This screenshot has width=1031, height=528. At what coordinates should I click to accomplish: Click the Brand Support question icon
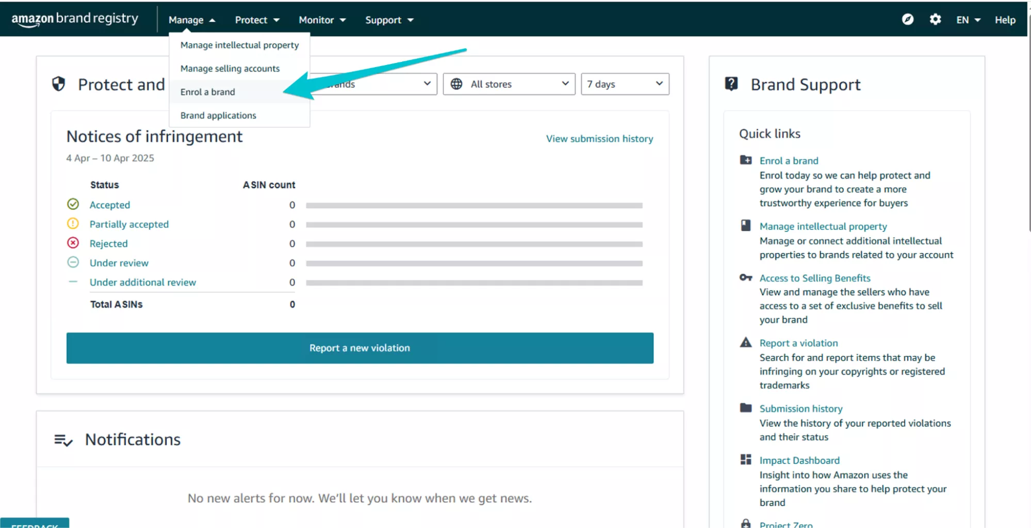coord(731,84)
